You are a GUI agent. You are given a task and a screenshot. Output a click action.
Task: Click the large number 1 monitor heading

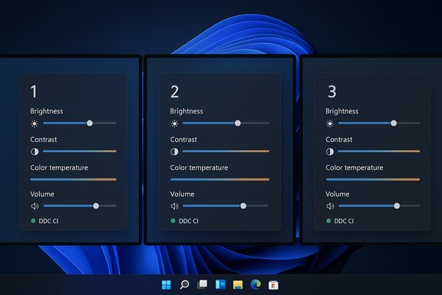34,91
